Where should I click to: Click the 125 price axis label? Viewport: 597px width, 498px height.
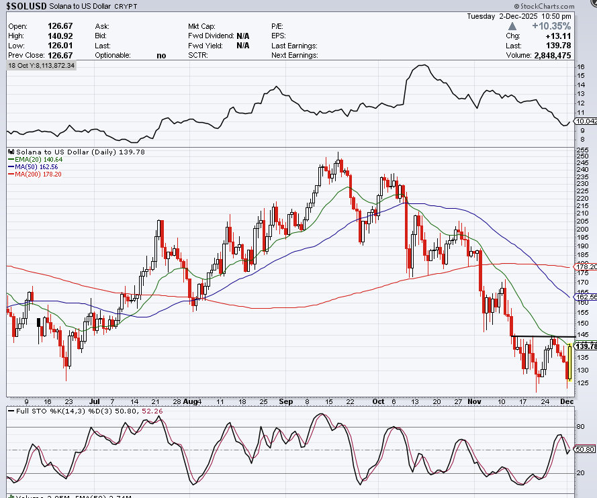[582, 383]
